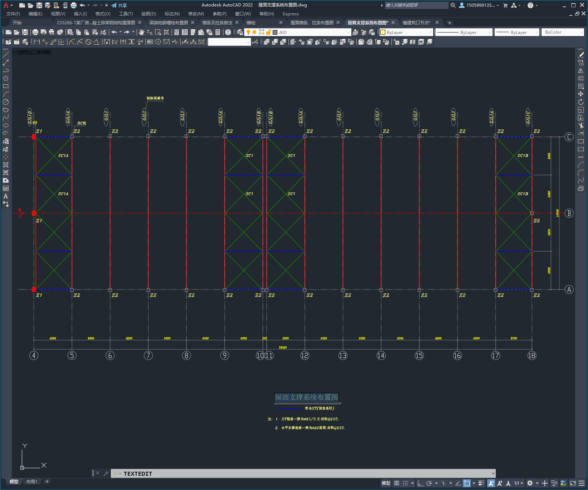Image resolution: width=588 pixels, height=490 pixels.
Task: Click the Erase tool in right toolbar
Action: 581,55
